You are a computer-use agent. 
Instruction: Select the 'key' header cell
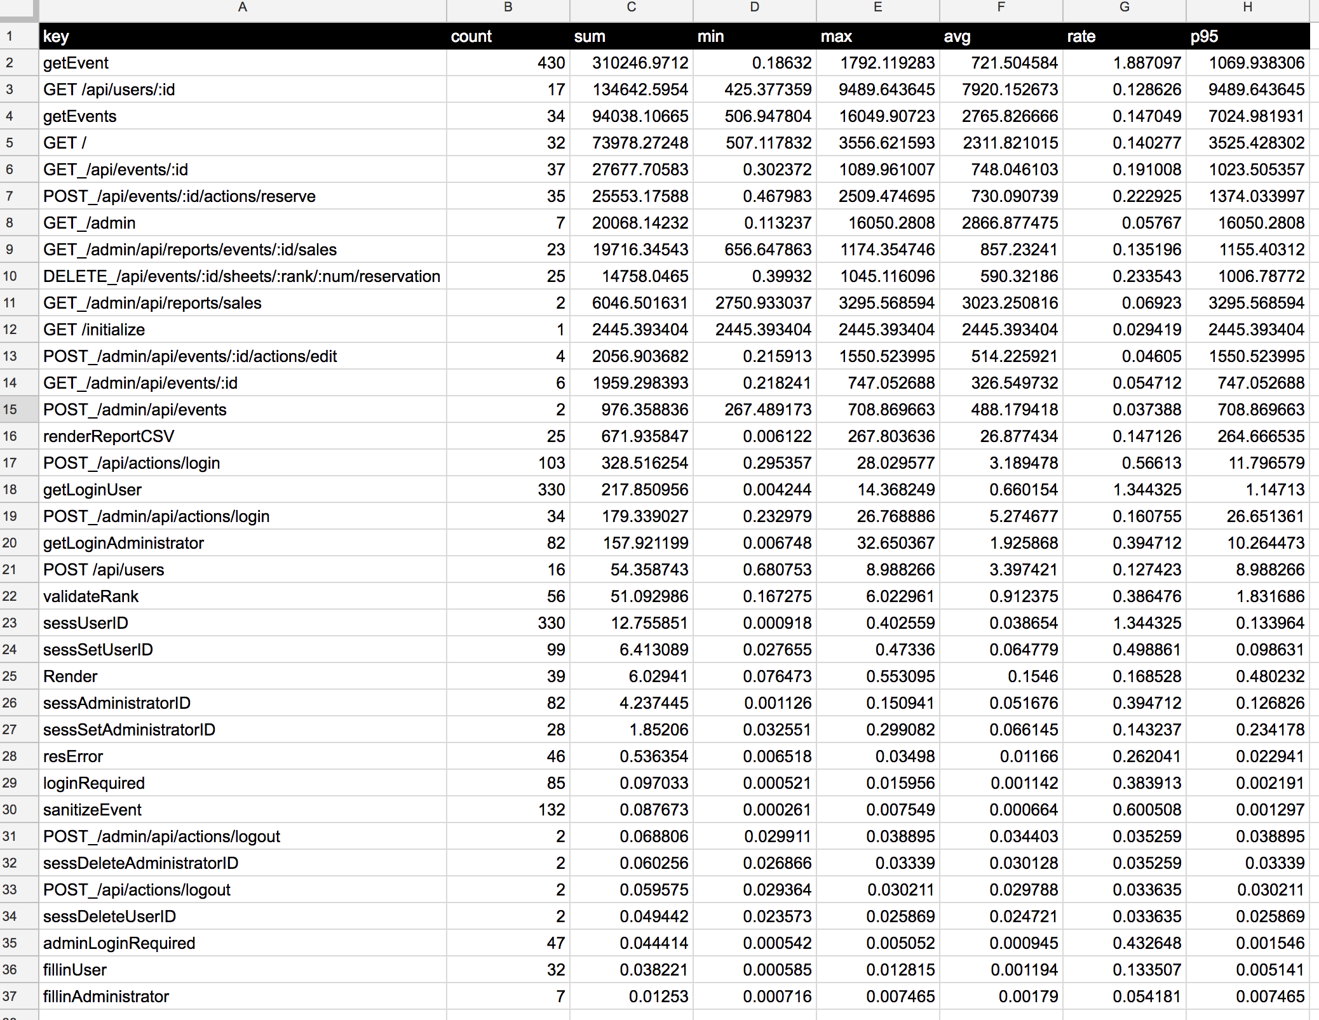click(242, 36)
